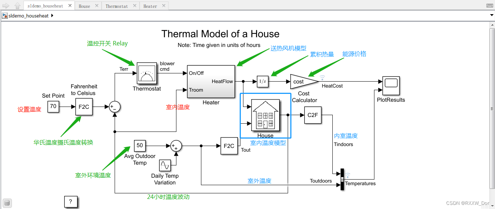The image size is (495, 209).
Task: Click the Tindoors signal label
Action: (x=344, y=144)
